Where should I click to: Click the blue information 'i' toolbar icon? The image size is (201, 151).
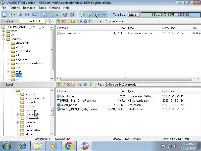tap(89, 15)
